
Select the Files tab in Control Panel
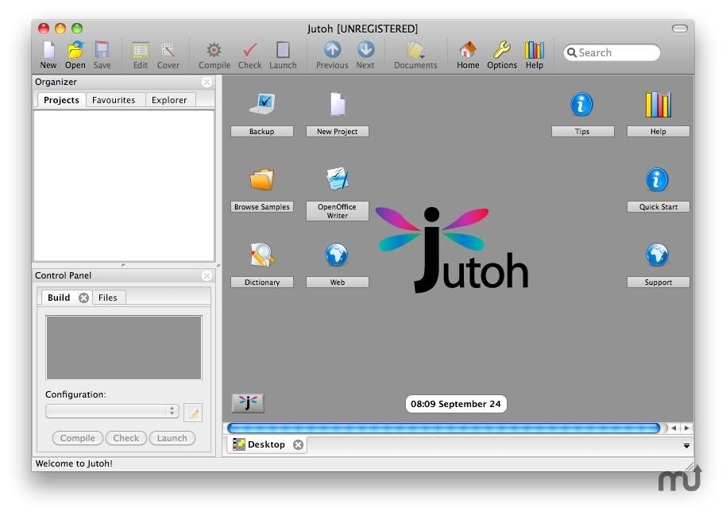(108, 298)
